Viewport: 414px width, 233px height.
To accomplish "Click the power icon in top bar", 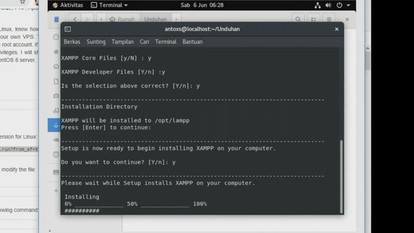I will 339,5.
